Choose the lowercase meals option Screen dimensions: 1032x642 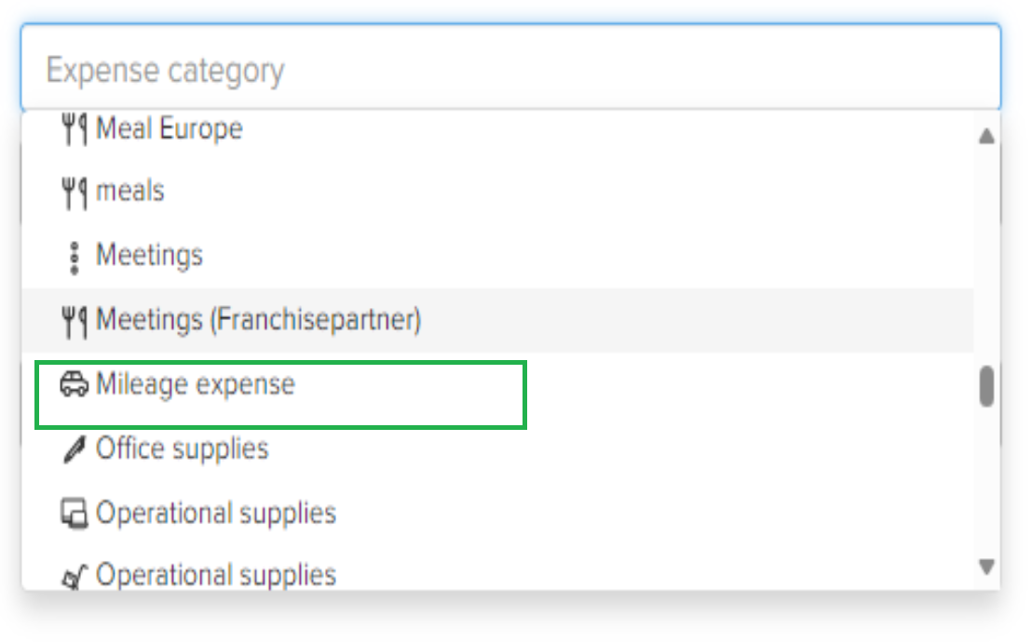coord(130,193)
